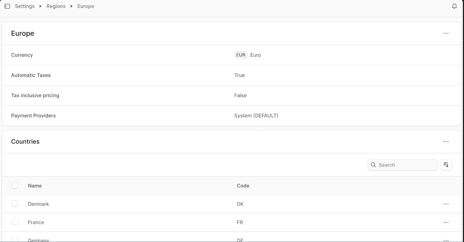Screen dimensions: 464x242
Task: Click the DK country code
Action: click(x=240, y=204)
